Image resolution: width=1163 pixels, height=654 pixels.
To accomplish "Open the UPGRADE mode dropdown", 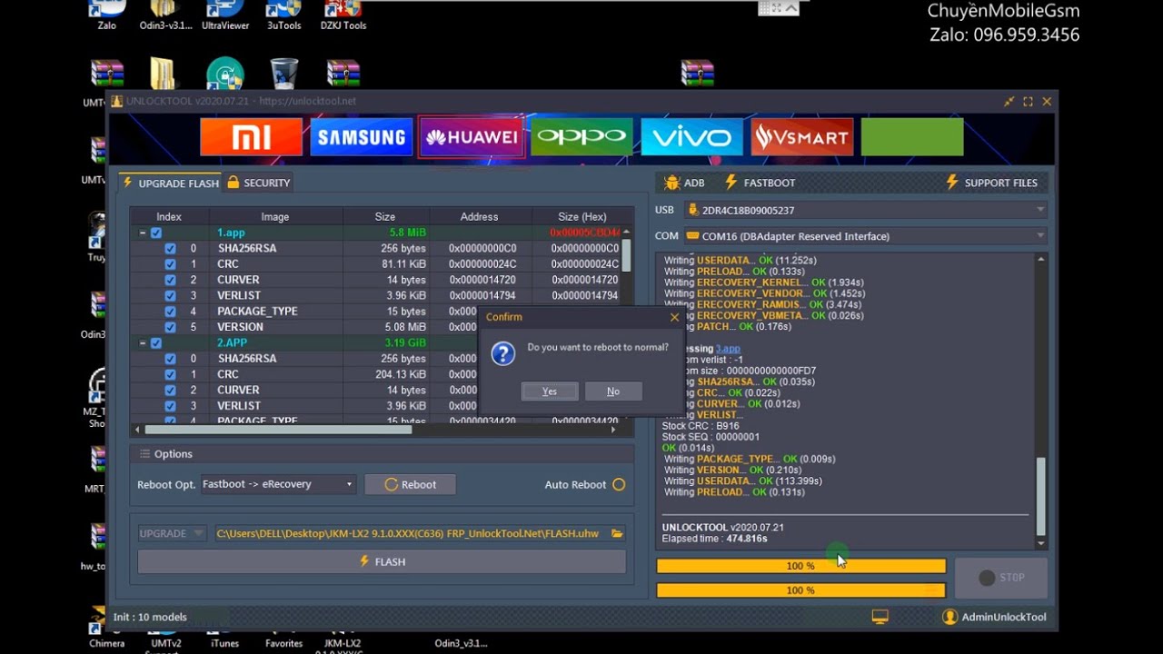I will pyautogui.click(x=172, y=533).
